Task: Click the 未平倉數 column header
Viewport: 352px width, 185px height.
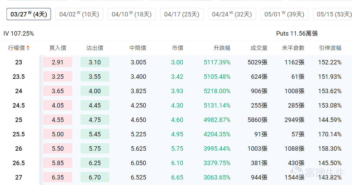Action: [x=293, y=48]
